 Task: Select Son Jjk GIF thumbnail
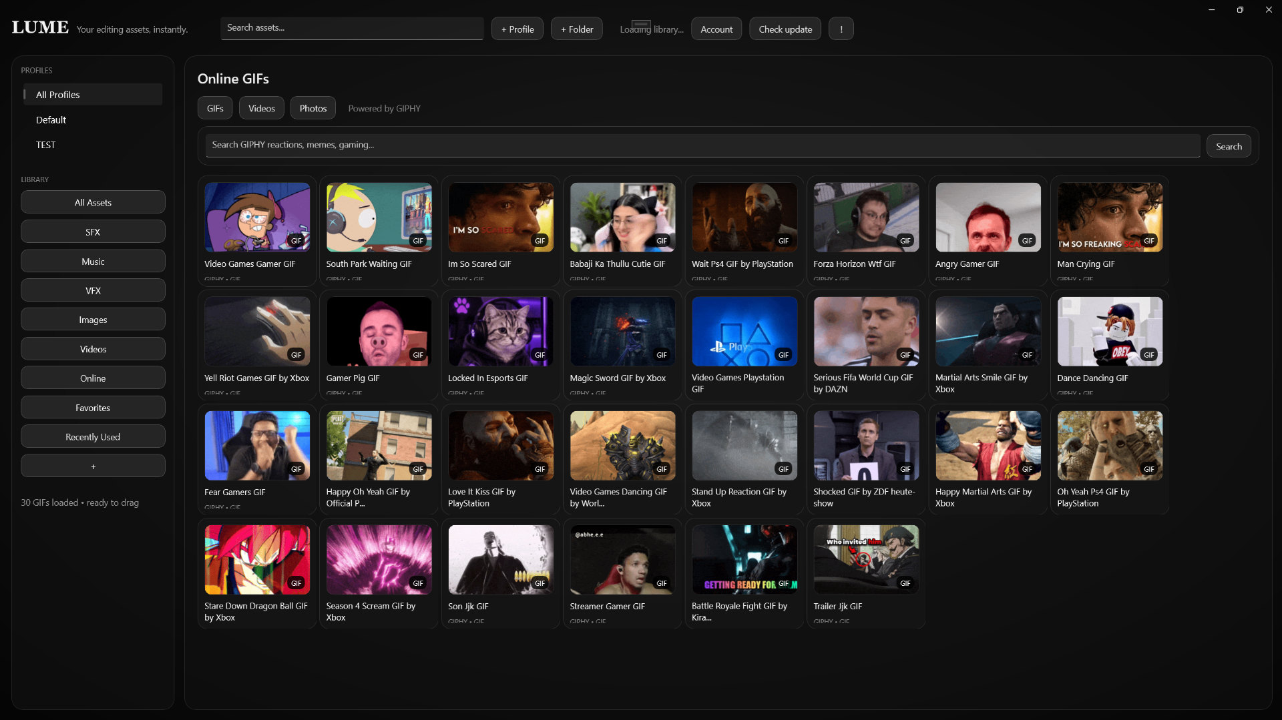pos(501,560)
